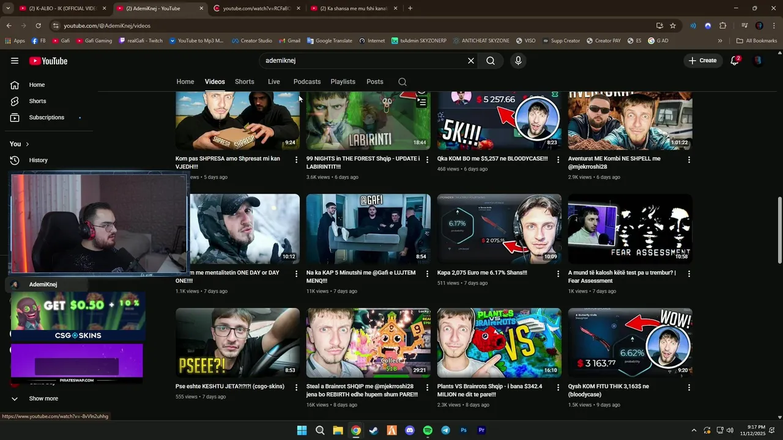Screen dimensions: 783x440
Task: Open a new browser tab
Action: (x=410, y=9)
